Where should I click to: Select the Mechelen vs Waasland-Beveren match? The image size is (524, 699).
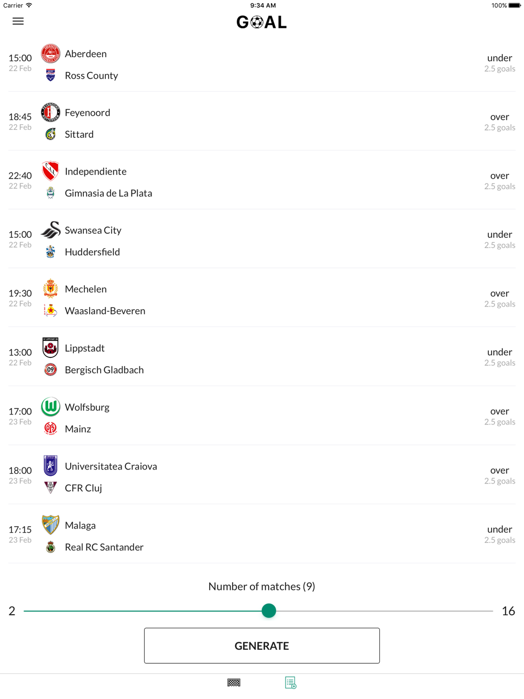pyautogui.click(x=262, y=298)
